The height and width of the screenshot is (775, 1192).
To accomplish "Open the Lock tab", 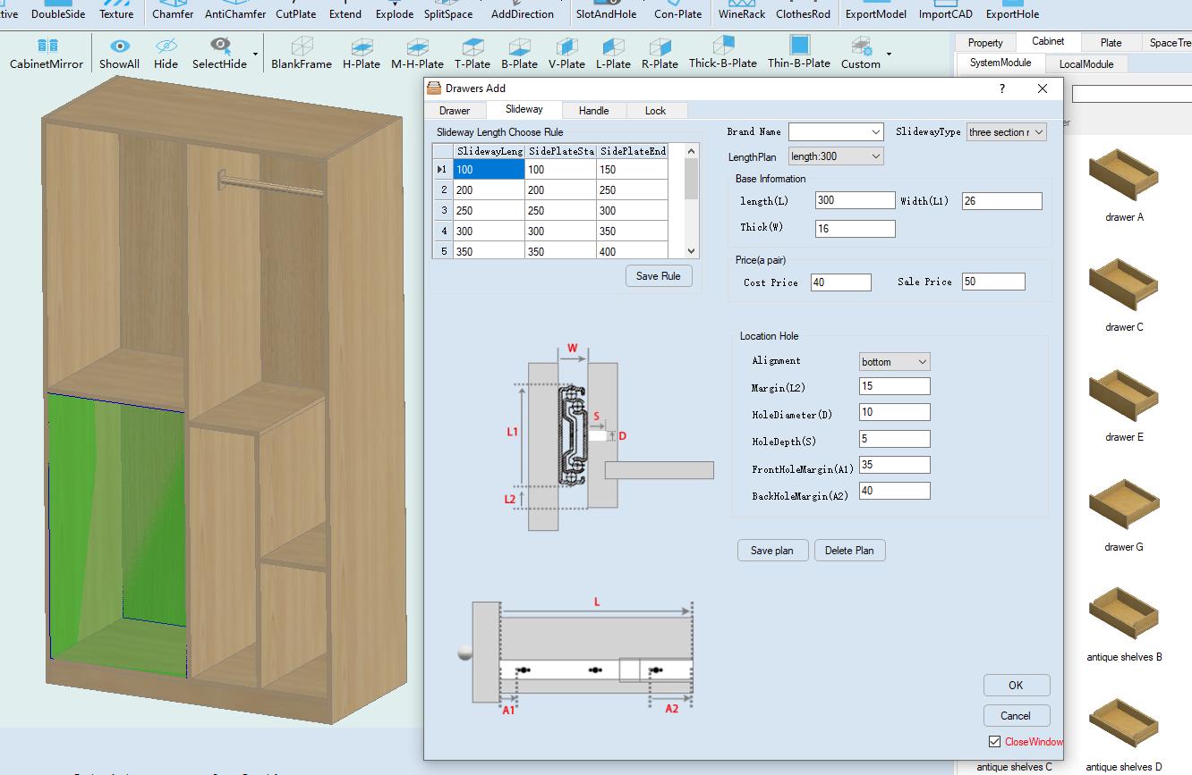I will point(655,111).
